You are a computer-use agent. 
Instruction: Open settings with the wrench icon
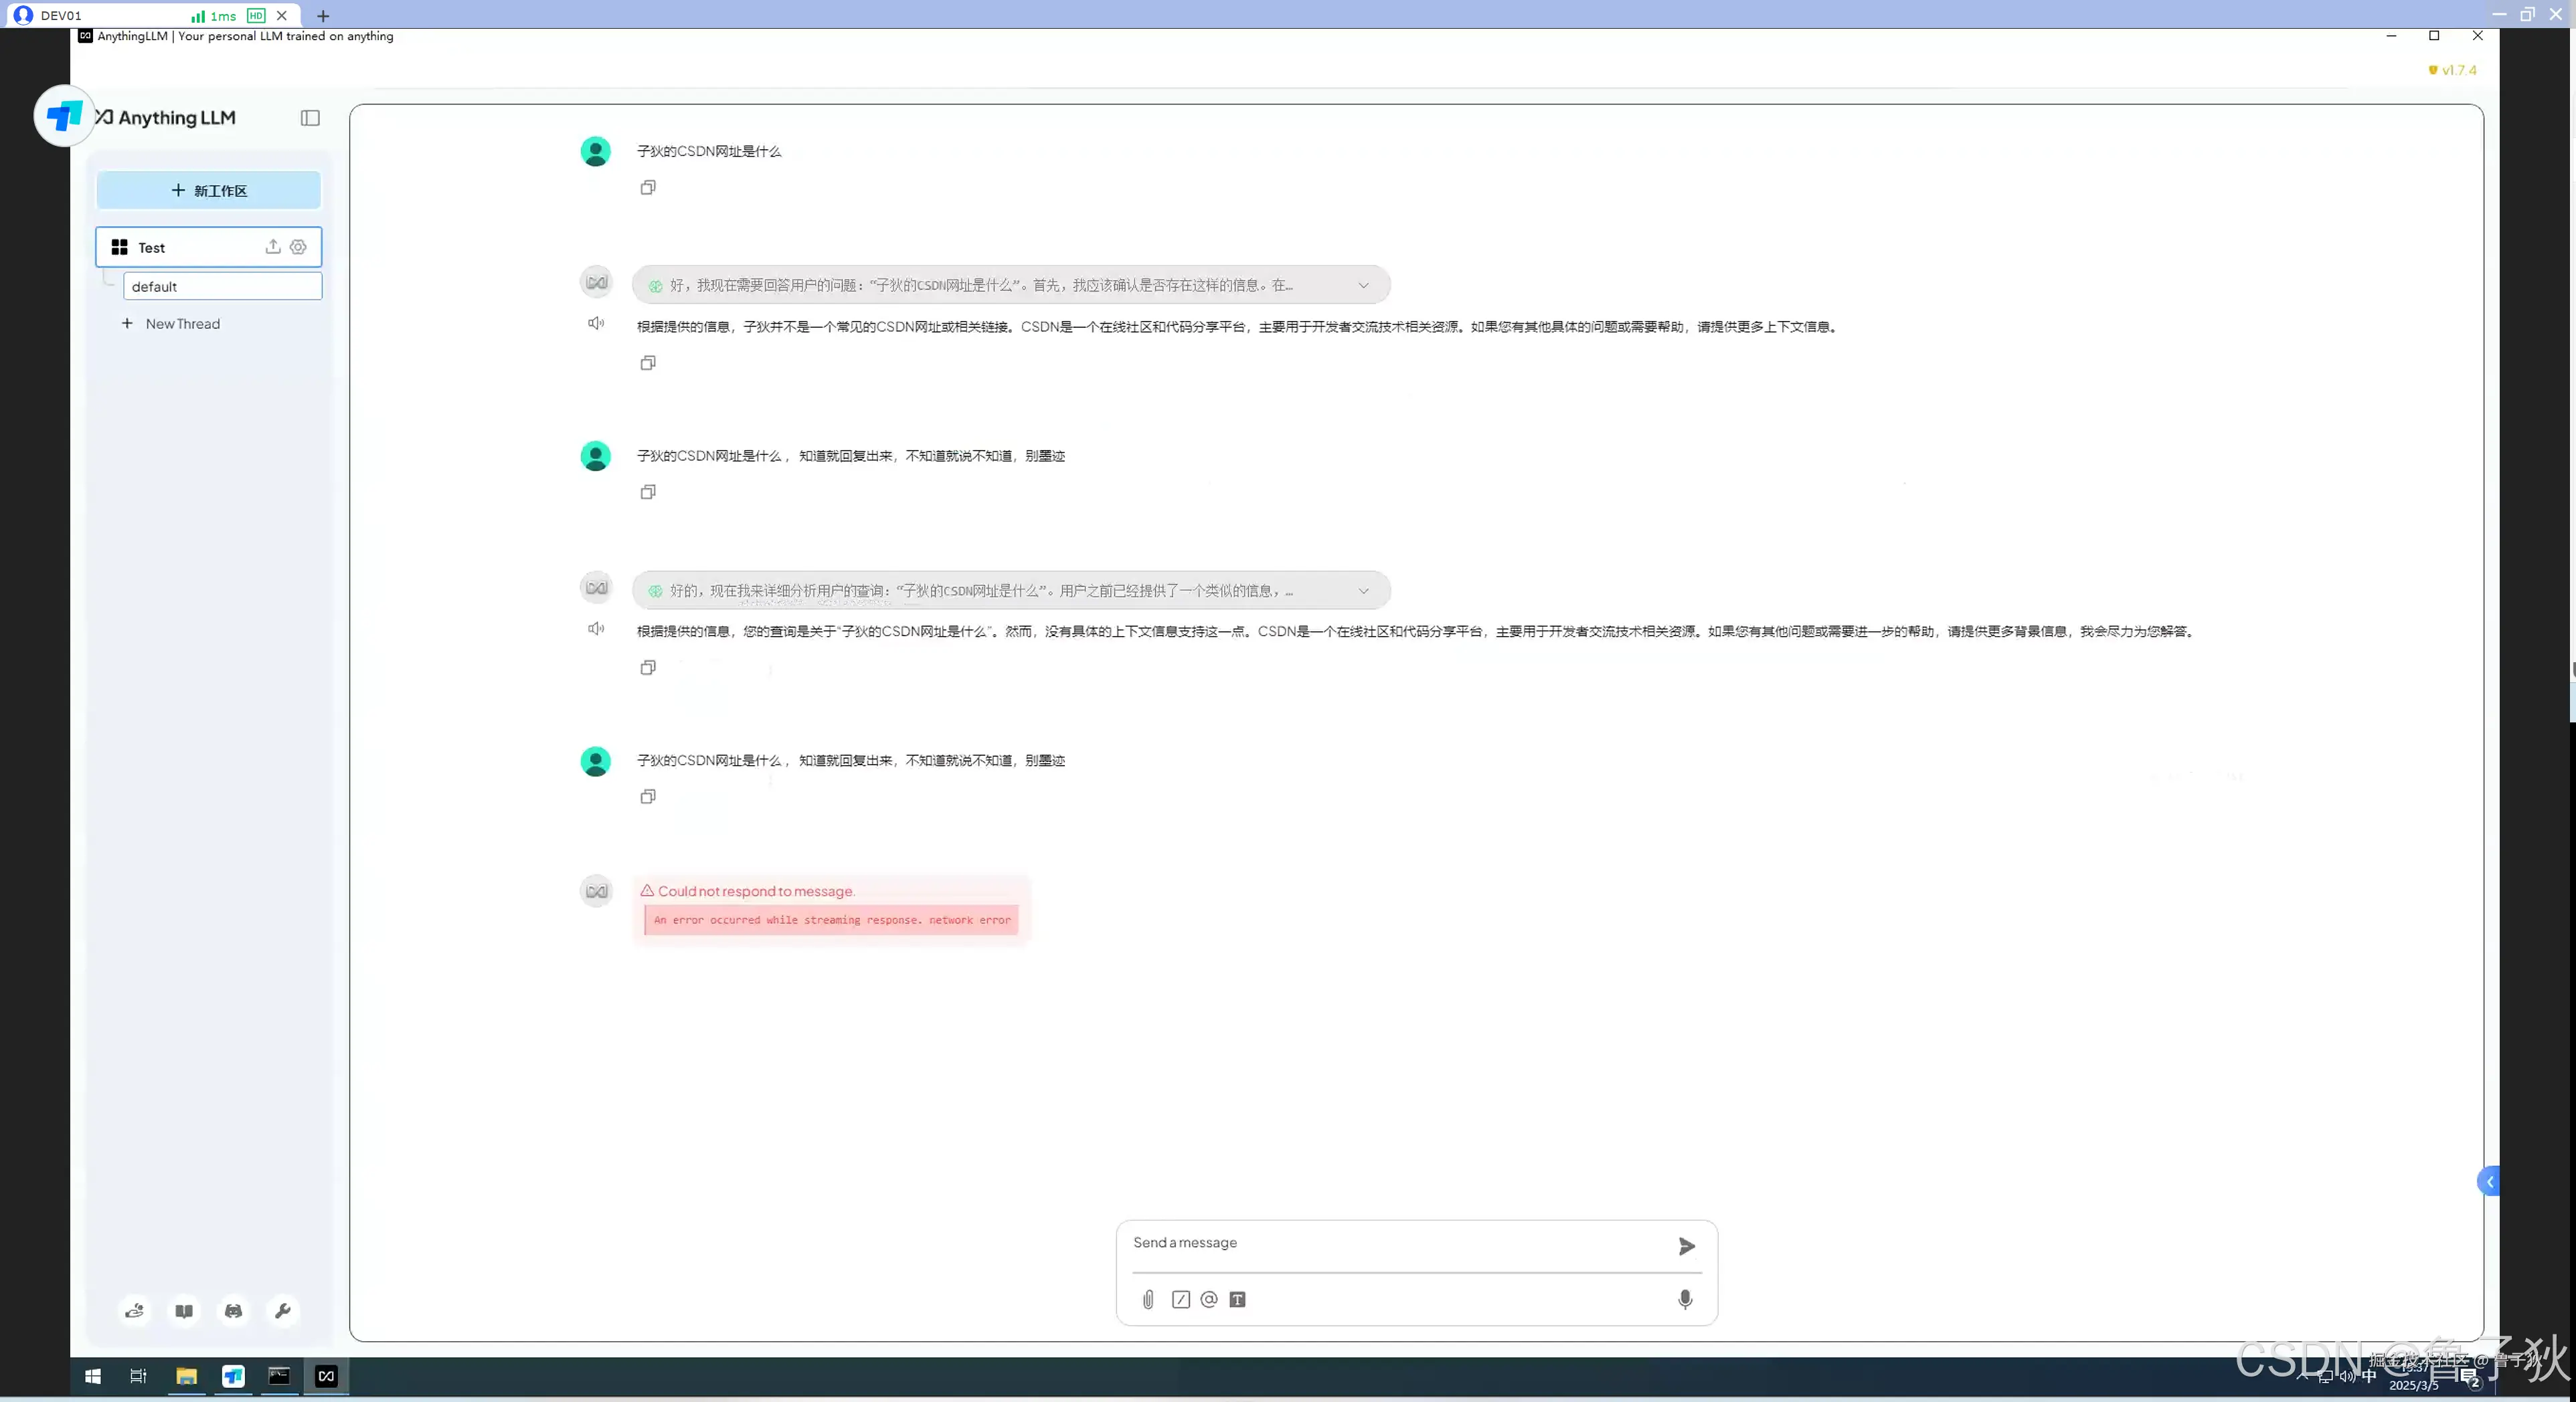(x=282, y=1311)
